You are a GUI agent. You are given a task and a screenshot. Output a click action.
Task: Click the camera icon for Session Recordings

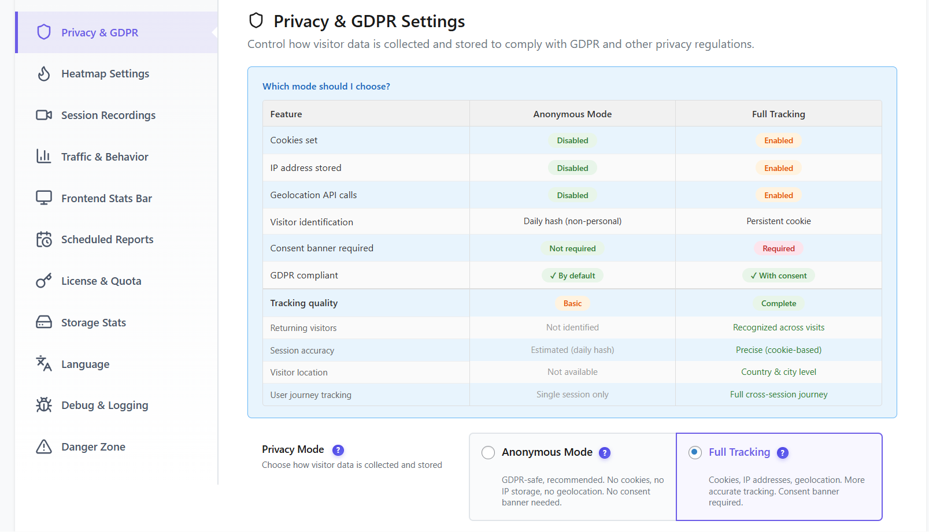tap(44, 115)
